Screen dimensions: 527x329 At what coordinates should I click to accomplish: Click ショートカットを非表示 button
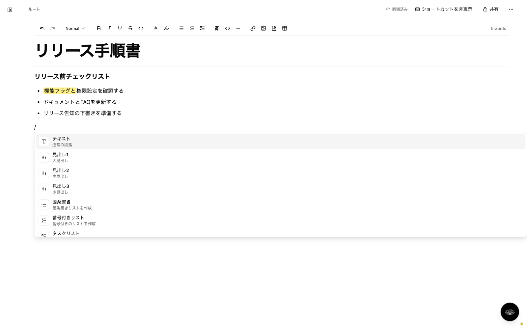[444, 9]
